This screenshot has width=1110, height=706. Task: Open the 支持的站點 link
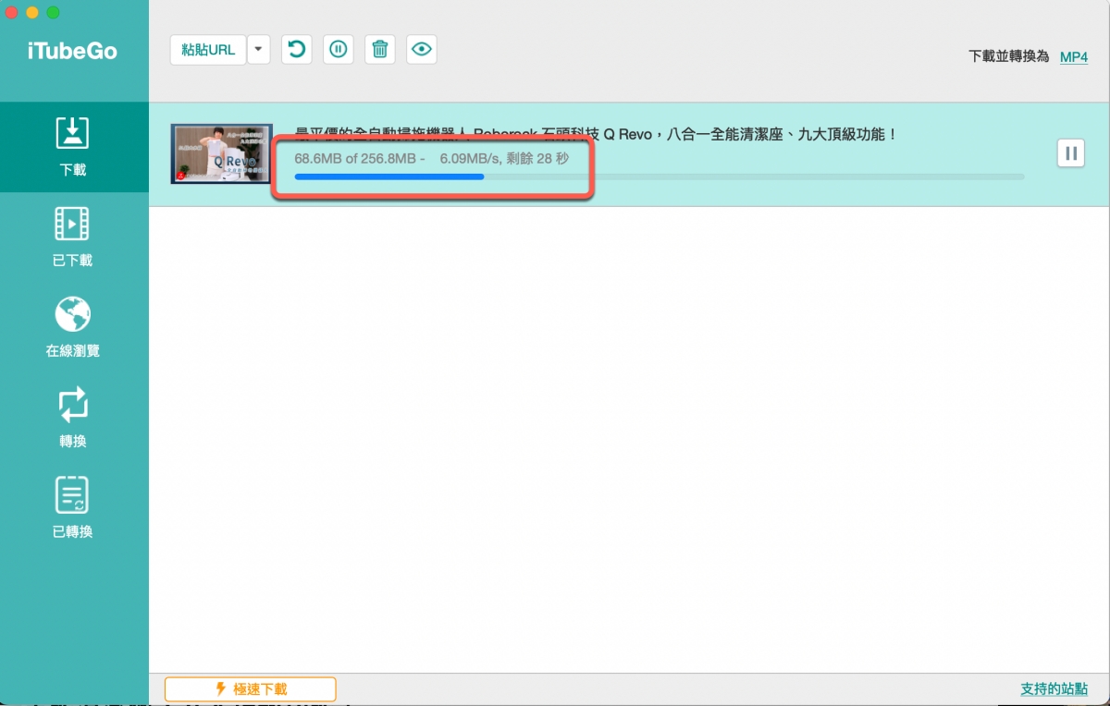click(x=1054, y=689)
